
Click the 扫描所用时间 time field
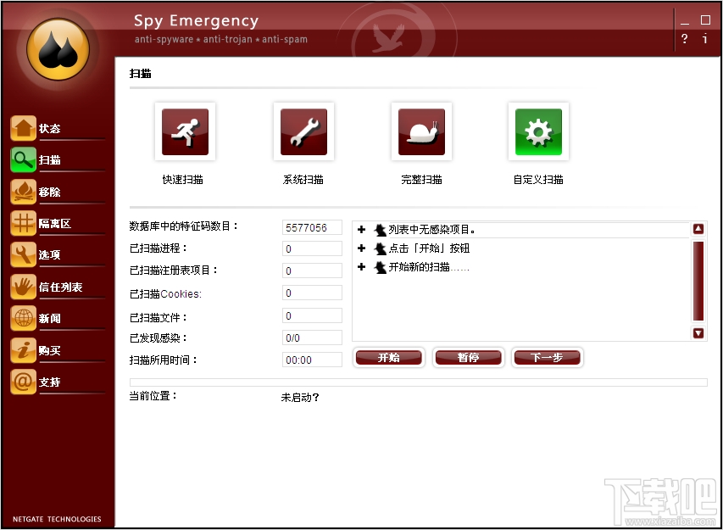tap(312, 359)
